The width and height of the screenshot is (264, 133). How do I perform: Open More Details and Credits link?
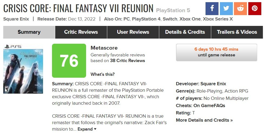tap(204, 120)
